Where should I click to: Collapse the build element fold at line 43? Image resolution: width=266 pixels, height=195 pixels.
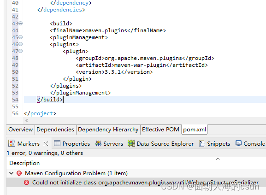tap(21, 24)
